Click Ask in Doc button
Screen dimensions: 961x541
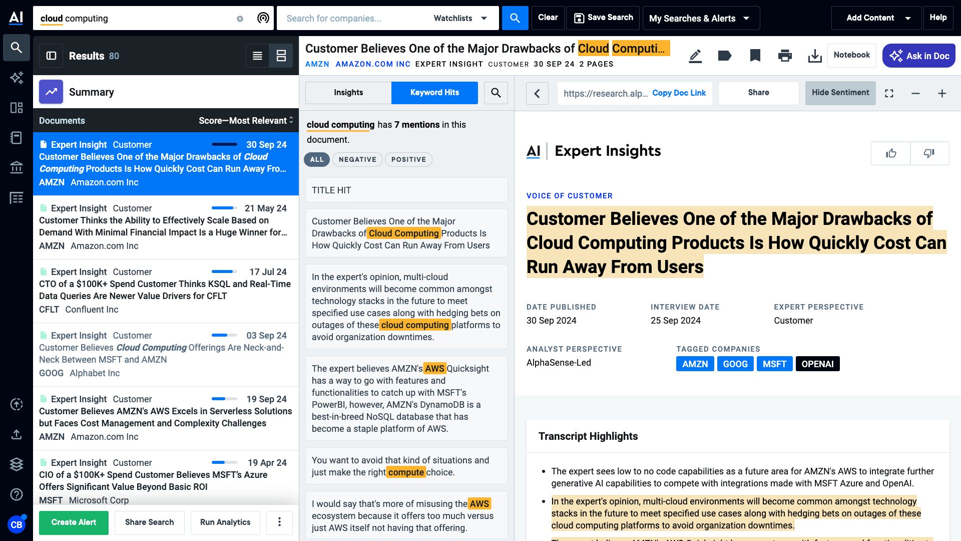919,56
